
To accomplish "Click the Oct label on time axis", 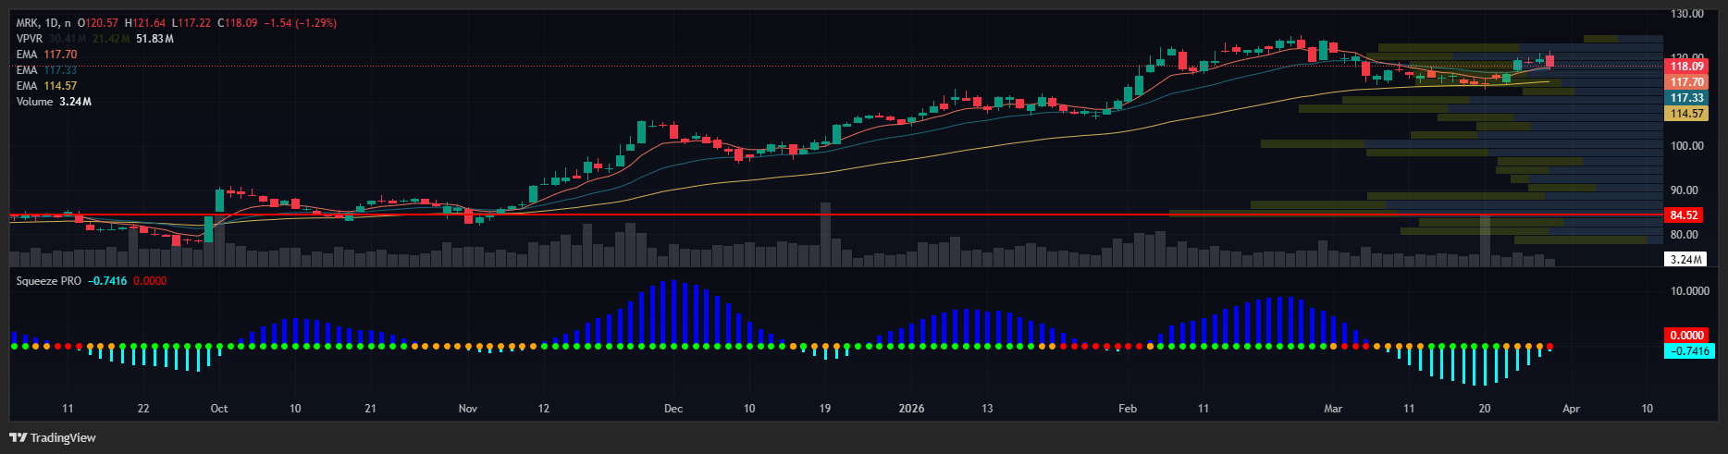I will click(219, 409).
